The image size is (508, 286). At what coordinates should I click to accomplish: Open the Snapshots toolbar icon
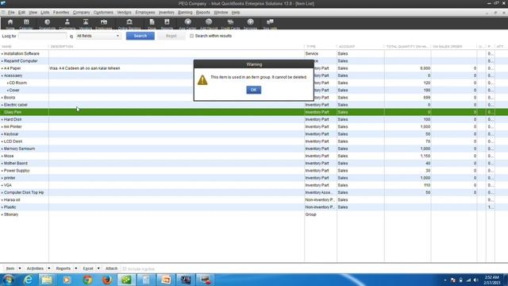coord(47,23)
